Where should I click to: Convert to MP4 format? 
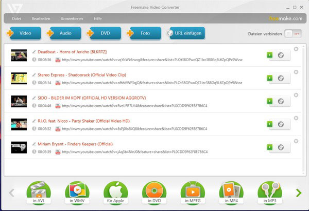(231, 193)
